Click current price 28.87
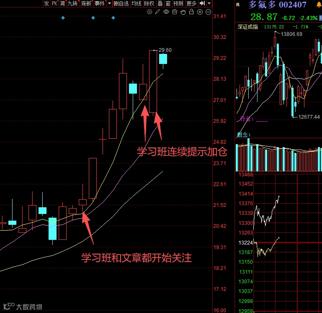Image resolution: width=322 pixels, height=313 pixels. (264, 17)
